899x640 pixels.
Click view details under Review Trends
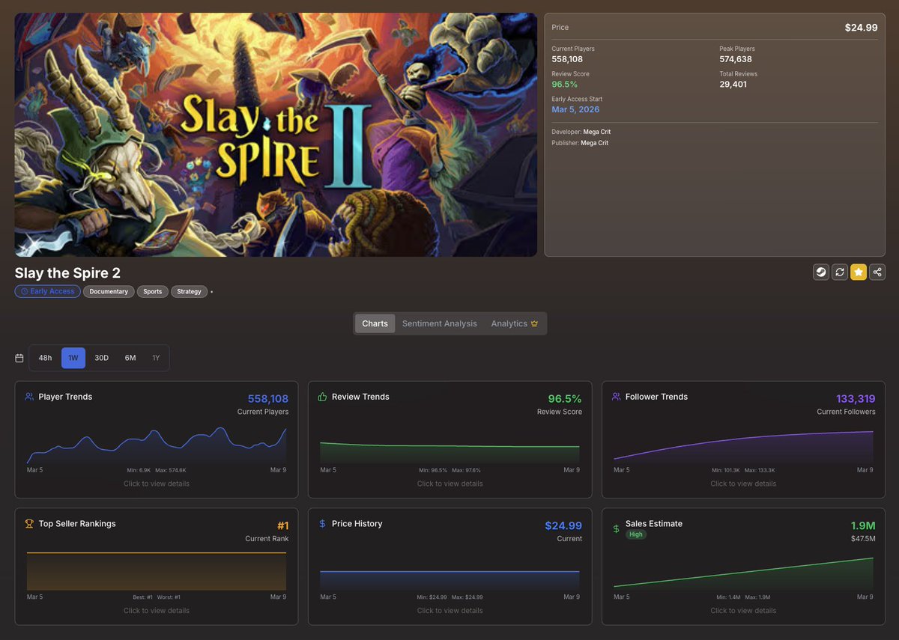(x=450, y=484)
